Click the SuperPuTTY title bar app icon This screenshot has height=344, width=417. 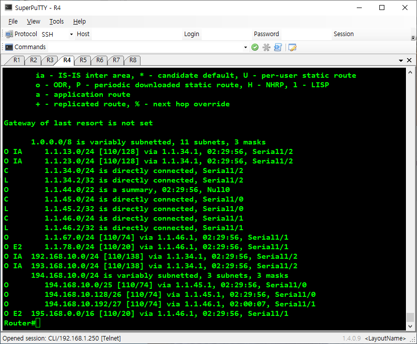pos(9,8)
